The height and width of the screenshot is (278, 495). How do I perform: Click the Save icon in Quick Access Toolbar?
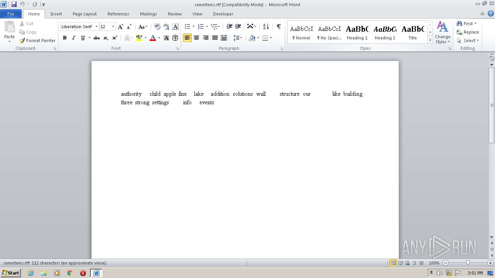coord(14,4)
